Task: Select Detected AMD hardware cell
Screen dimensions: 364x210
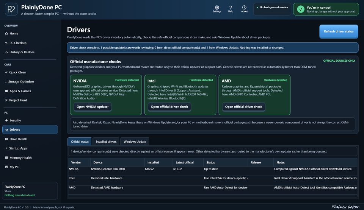Action: (x=107, y=188)
